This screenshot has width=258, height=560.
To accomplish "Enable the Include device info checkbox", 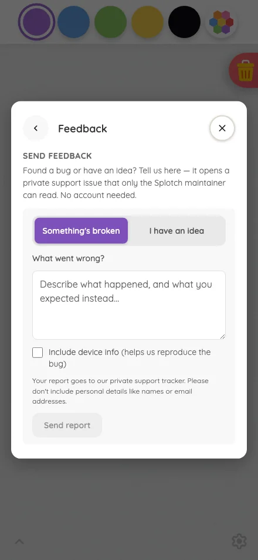I will [x=38, y=353].
